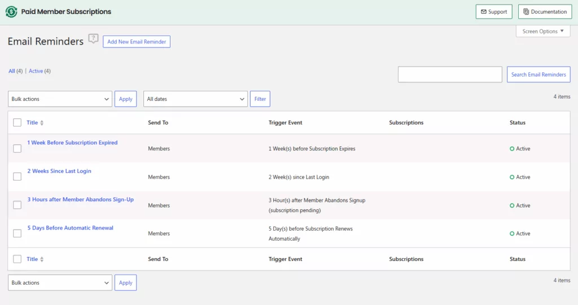Screen dimensions: 578x305
Task: Open the bottom Bulk actions dropdown
Action: click(x=60, y=283)
